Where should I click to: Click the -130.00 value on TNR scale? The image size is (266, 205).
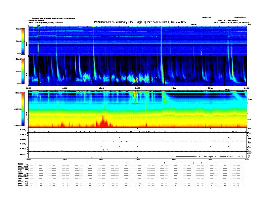tap(17, 92)
